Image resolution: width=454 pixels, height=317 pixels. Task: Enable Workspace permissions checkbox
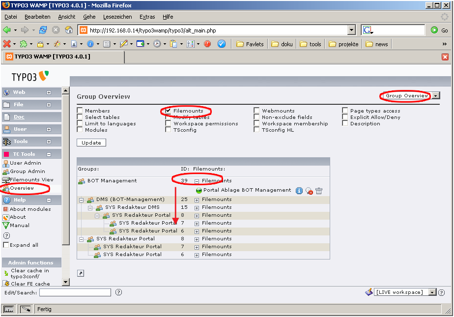[x=168, y=123]
